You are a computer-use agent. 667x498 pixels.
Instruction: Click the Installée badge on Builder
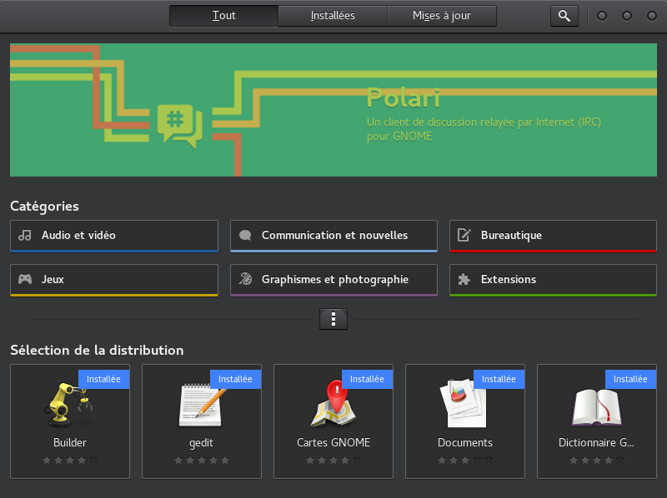pos(103,379)
